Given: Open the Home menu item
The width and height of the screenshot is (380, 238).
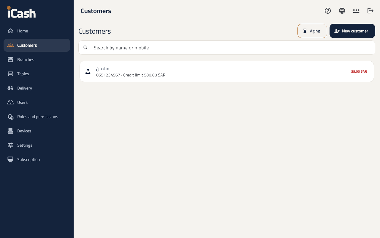Looking at the screenshot, I should 37,31.
